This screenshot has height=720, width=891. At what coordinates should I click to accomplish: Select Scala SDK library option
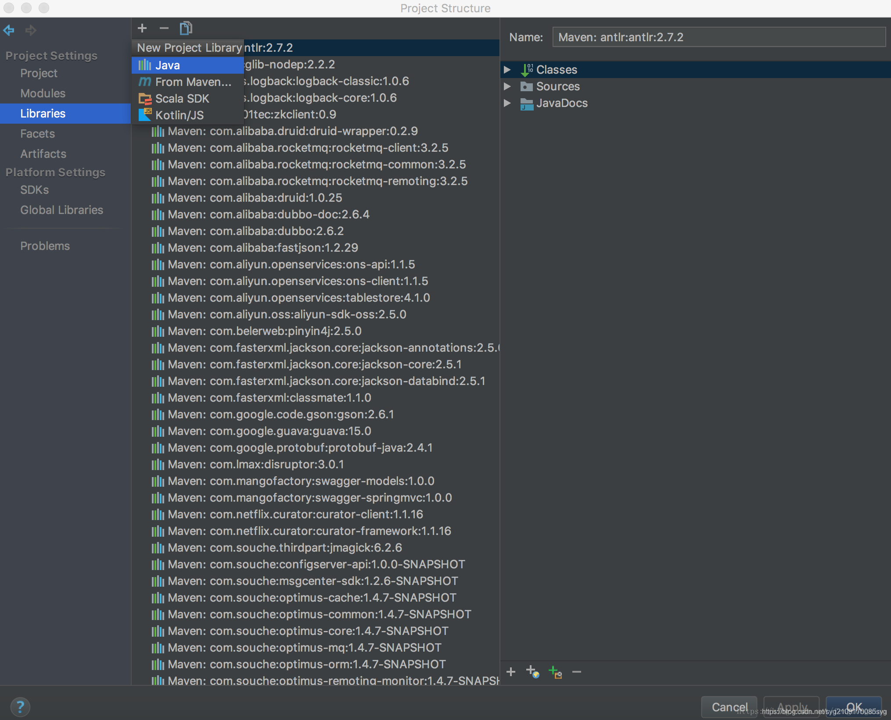click(x=182, y=97)
